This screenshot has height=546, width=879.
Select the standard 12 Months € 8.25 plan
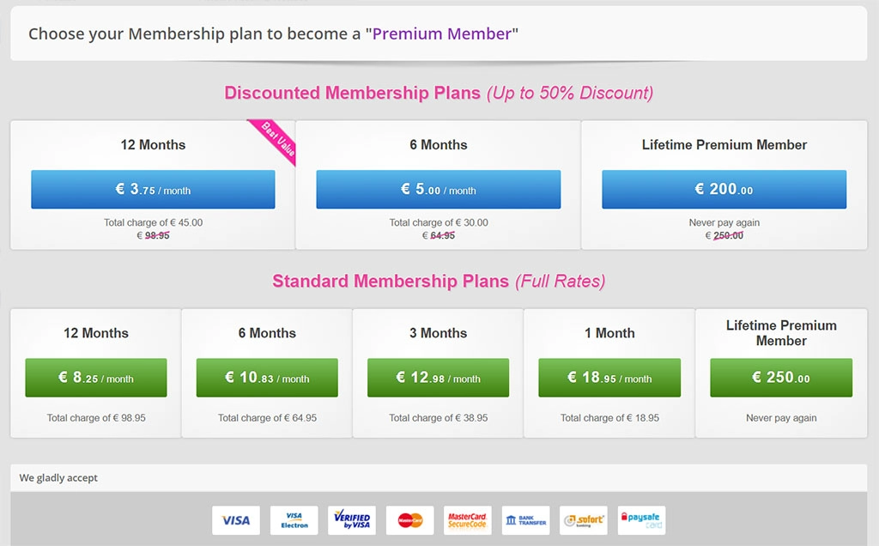[95, 377]
